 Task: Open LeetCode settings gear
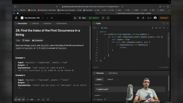point(143,18)
